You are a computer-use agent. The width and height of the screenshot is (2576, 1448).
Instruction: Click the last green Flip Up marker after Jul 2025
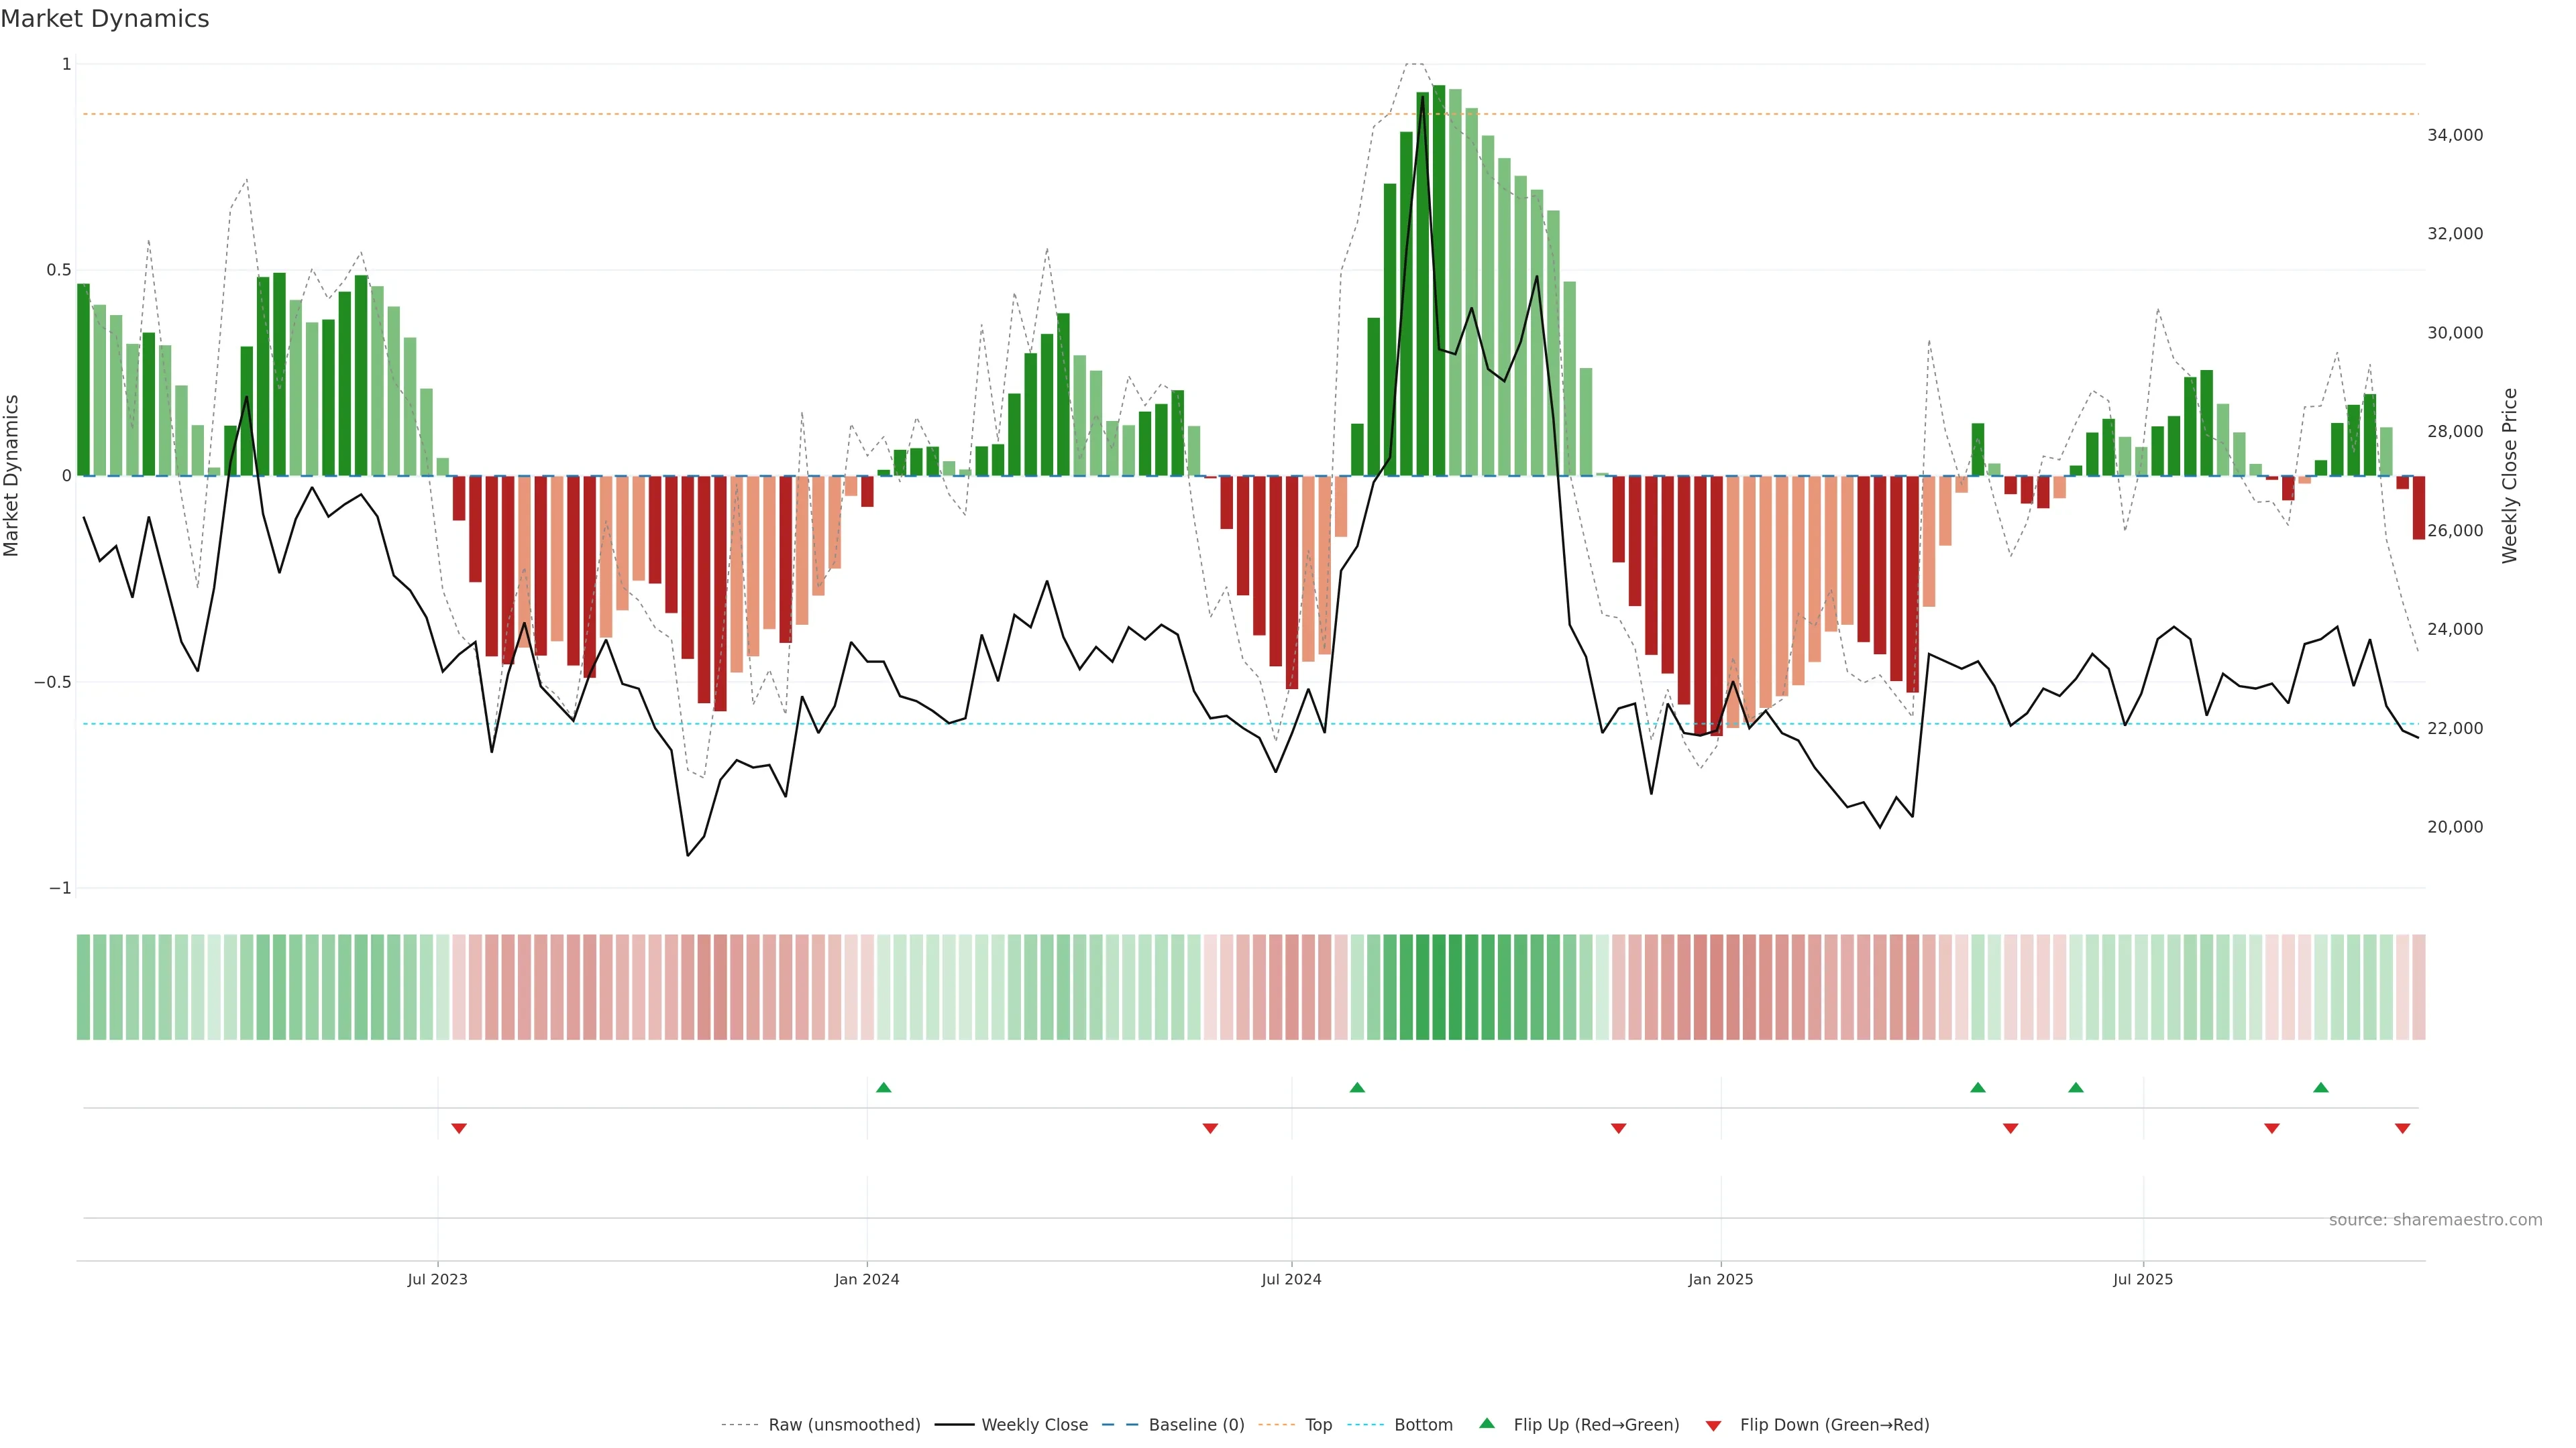click(2321, 1087)
